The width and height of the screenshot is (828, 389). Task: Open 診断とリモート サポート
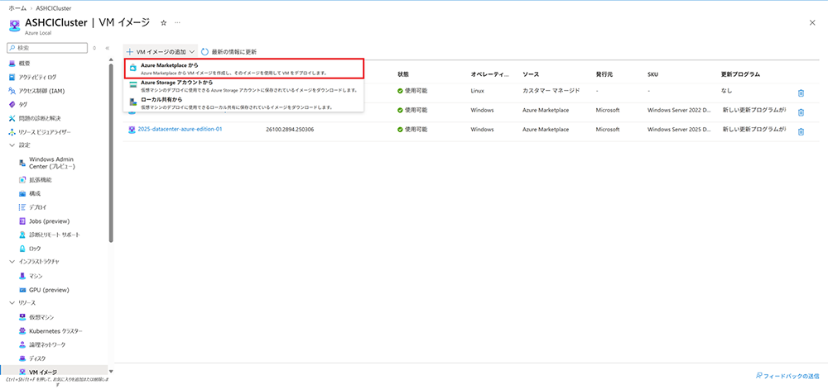pos(55,235)
